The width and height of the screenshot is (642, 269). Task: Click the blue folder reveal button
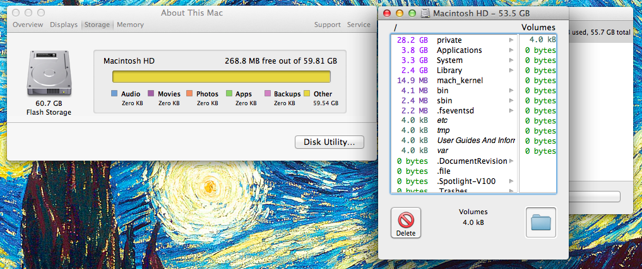(x=541, y=222)
